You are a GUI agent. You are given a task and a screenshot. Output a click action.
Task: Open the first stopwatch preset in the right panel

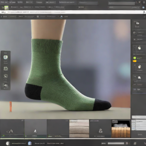tap(139, 48)
